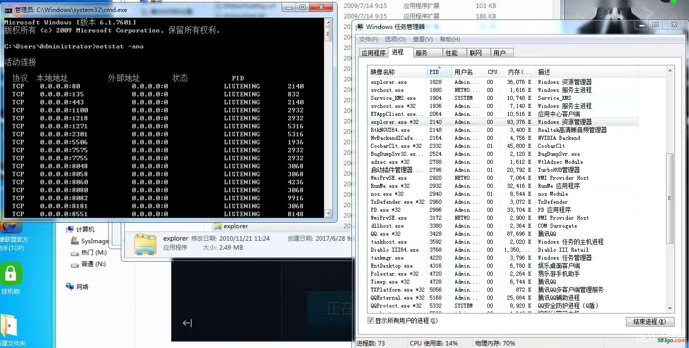Click the 热门 (M:) drive icon
689x348 pixels.
(75, 253)
